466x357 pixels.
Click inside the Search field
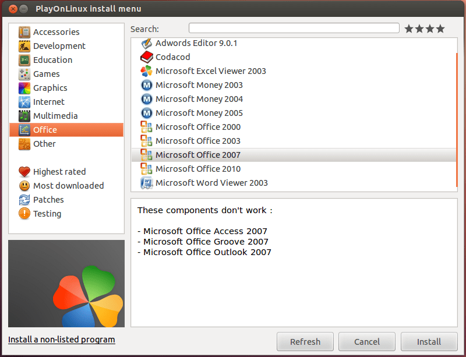coord(291,27)
